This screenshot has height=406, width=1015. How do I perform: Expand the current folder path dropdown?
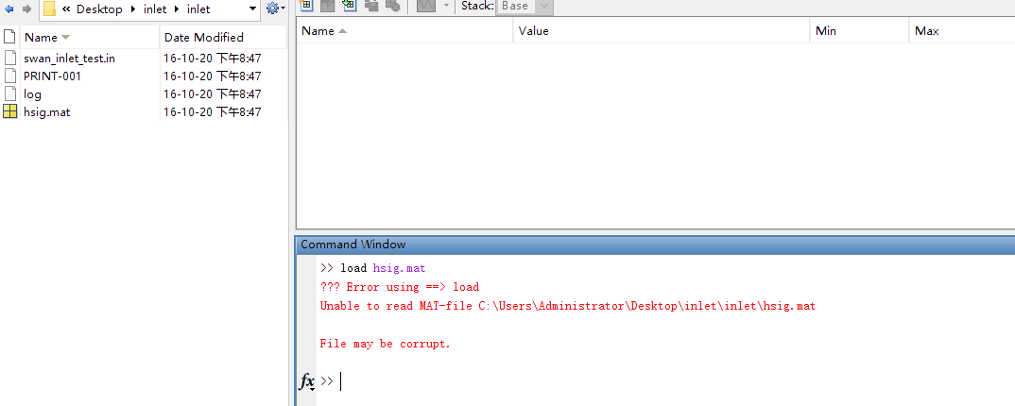point(252,9)
